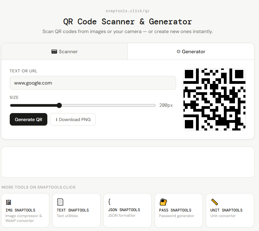Click the document icon of TEXT SNAPTOOLS

point(60,202)
